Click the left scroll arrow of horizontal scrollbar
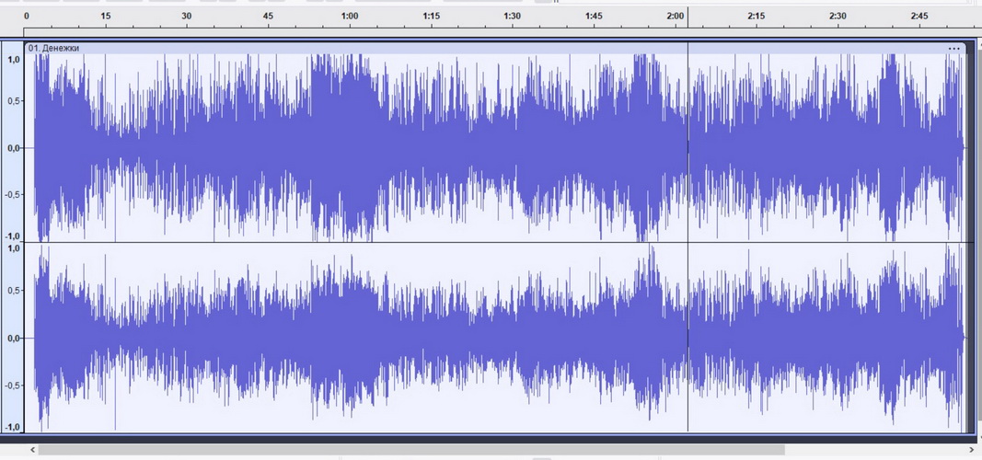This screenshot has height=460, width=982. (x=33, y=449)
